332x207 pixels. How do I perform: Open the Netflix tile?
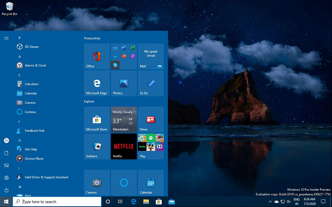(124, 147)
